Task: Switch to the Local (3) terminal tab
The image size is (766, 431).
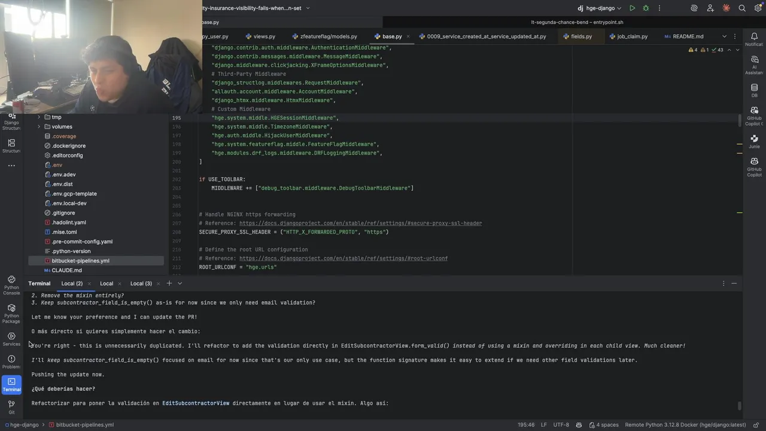Action: pos(141,283)
